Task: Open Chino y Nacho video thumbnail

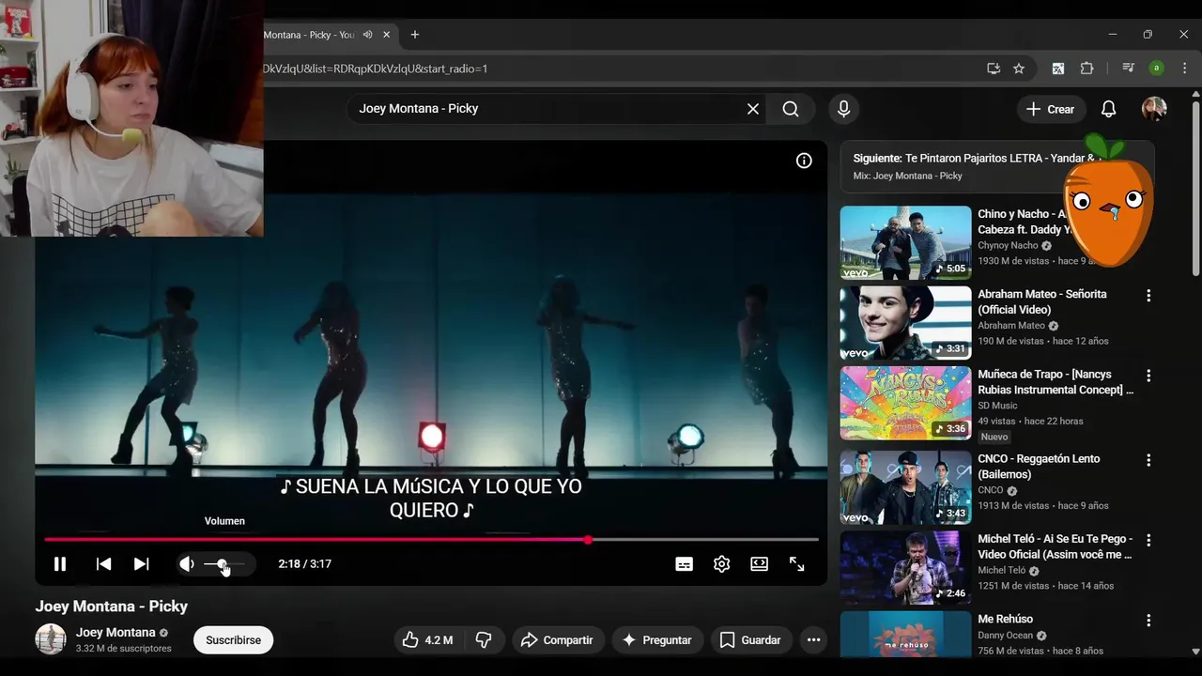Action: click(x=905, y=243)
